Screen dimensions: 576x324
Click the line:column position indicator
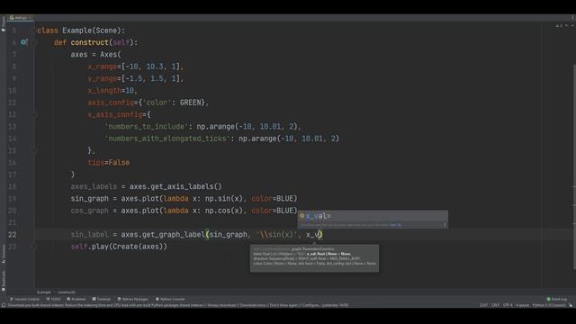click(x=484, y=305)
